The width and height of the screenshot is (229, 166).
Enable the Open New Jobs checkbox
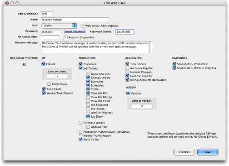point(88,74)
